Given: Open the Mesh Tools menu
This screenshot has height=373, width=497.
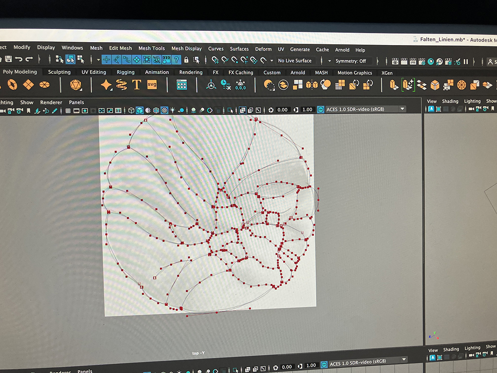Looking at the screenshot, I should pyautogui.click(x=151, y=48).
